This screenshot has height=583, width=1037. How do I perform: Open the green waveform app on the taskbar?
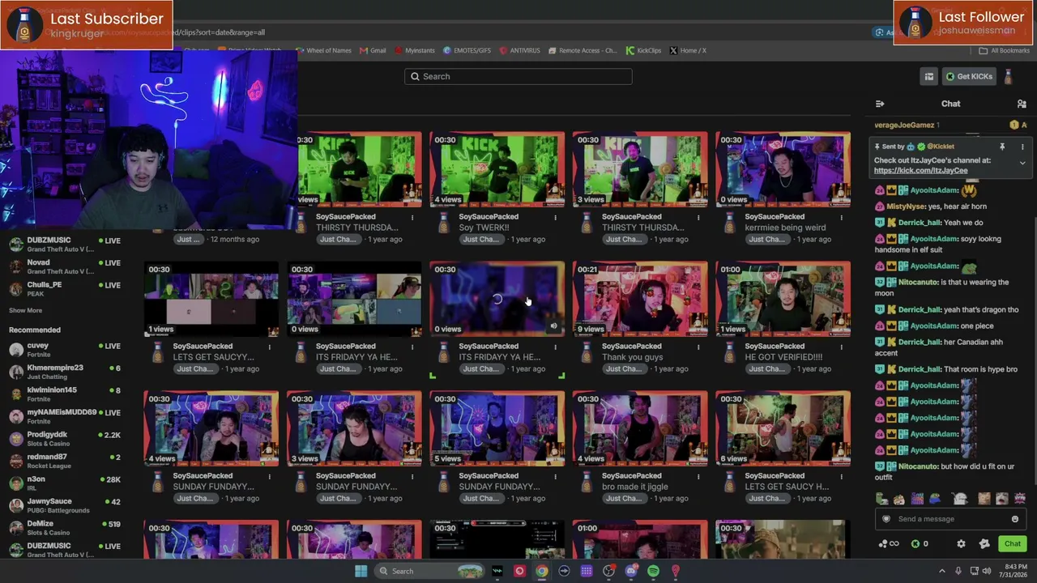[x=497, y=571]
